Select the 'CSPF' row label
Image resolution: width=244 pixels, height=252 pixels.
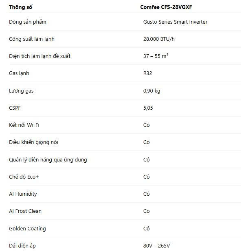(15, 108)
